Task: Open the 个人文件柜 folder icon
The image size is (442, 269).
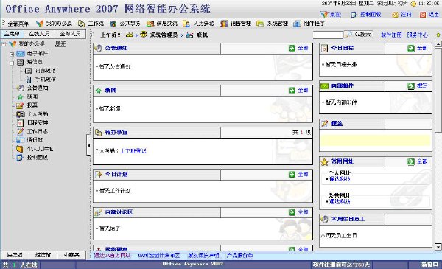Action: point(20,149)
